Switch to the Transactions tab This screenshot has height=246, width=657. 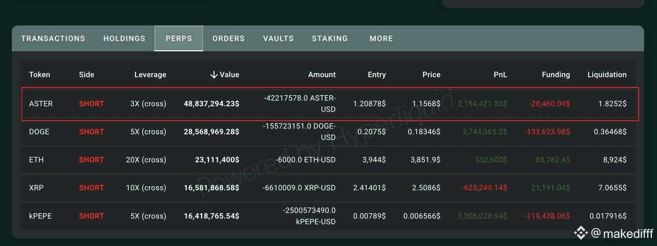53,38
